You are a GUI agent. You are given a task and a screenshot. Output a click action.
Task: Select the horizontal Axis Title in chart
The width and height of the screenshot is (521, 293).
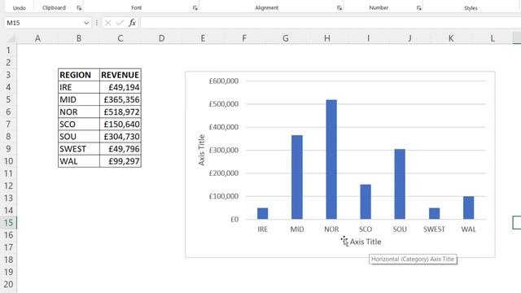pos(366,242)
